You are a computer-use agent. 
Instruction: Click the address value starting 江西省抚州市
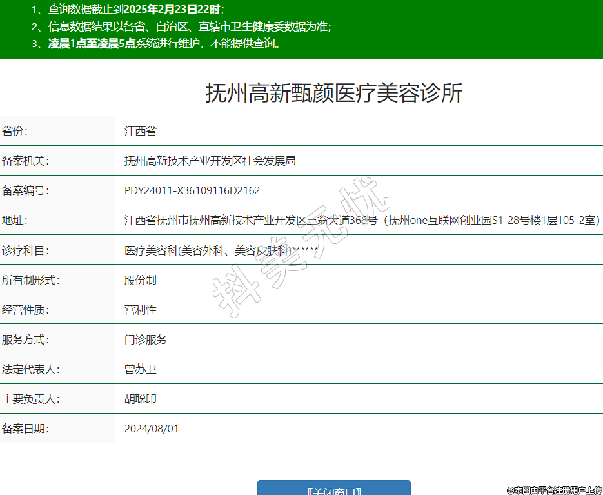click(x=361, y=221)
